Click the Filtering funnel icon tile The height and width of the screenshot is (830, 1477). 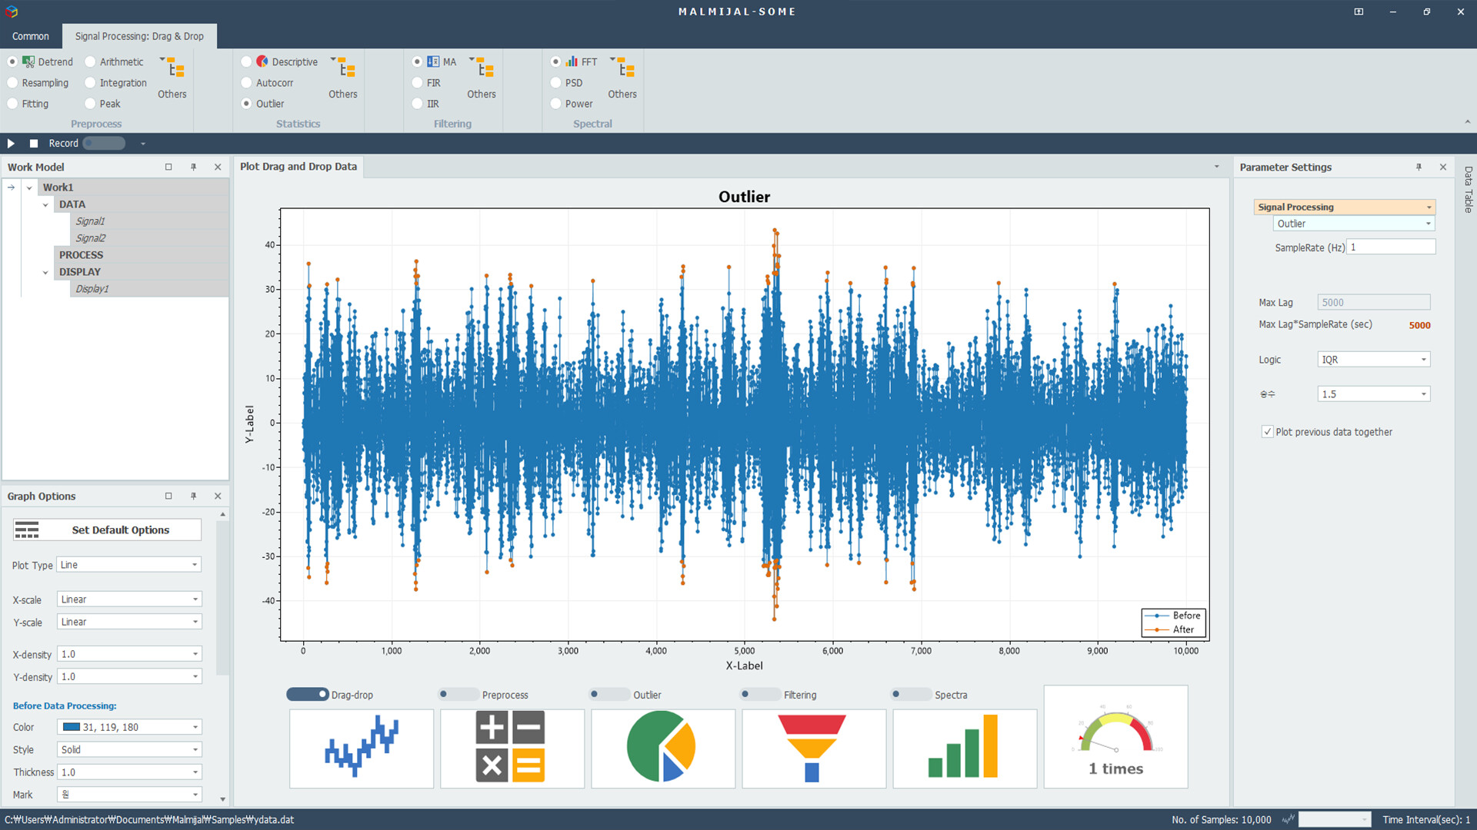[813, 748]
